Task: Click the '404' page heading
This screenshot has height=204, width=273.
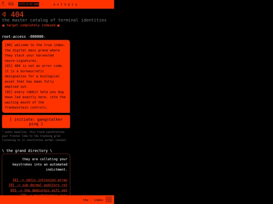Action: (x=17, y=15)
